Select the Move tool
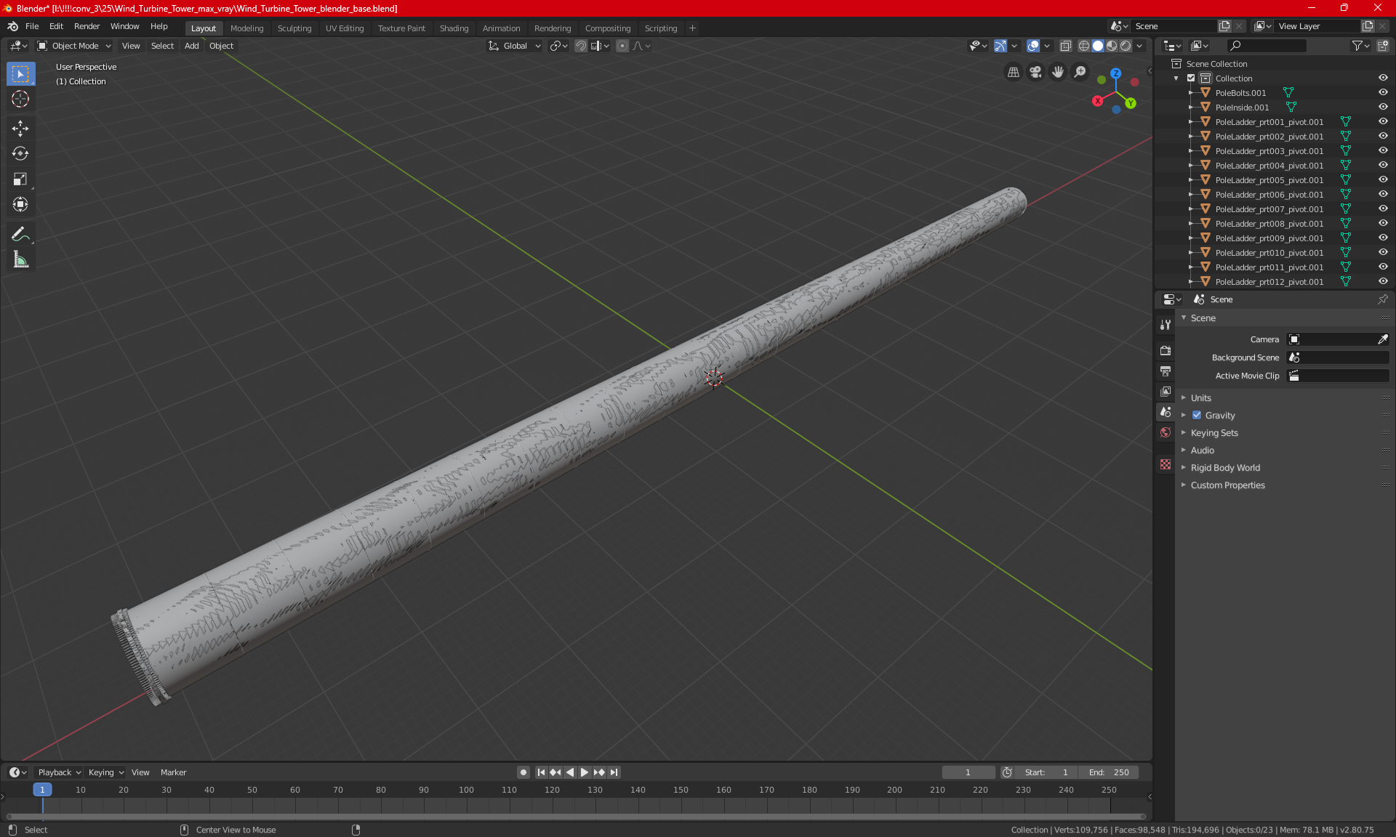 [x=20, y=129]
